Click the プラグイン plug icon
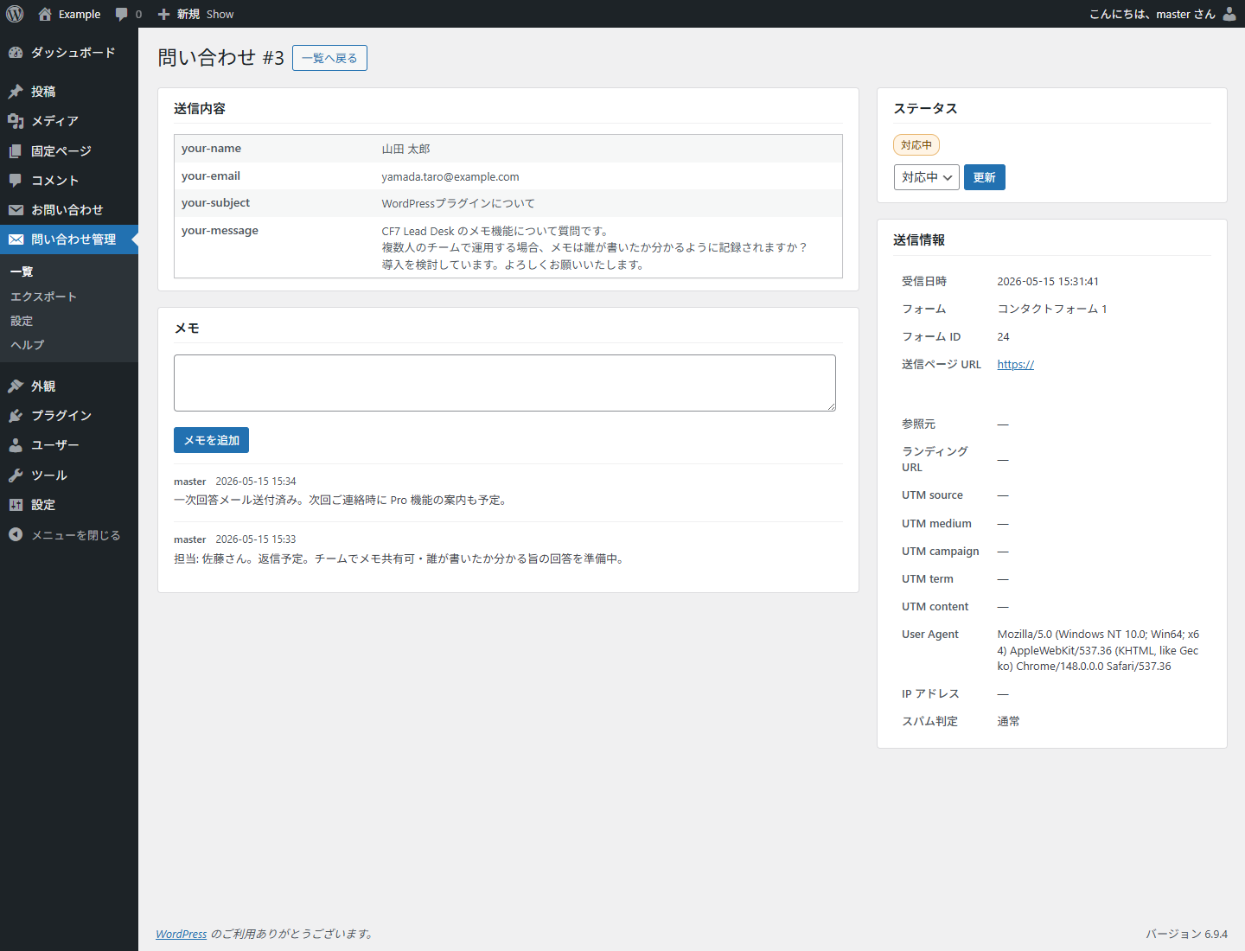 coord(16,416)
